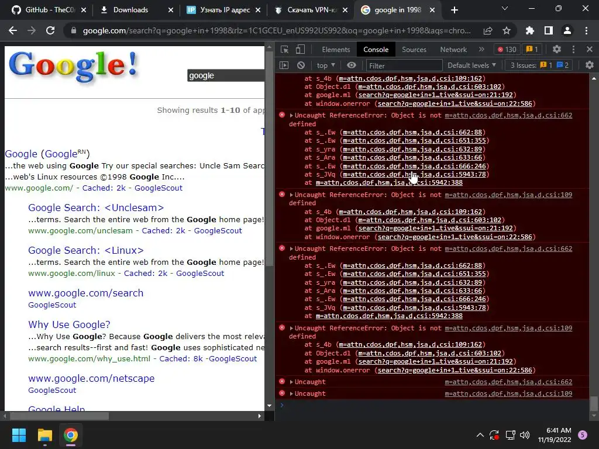Focus the console Filter field
599x449 pixels.
pos(404,65)
